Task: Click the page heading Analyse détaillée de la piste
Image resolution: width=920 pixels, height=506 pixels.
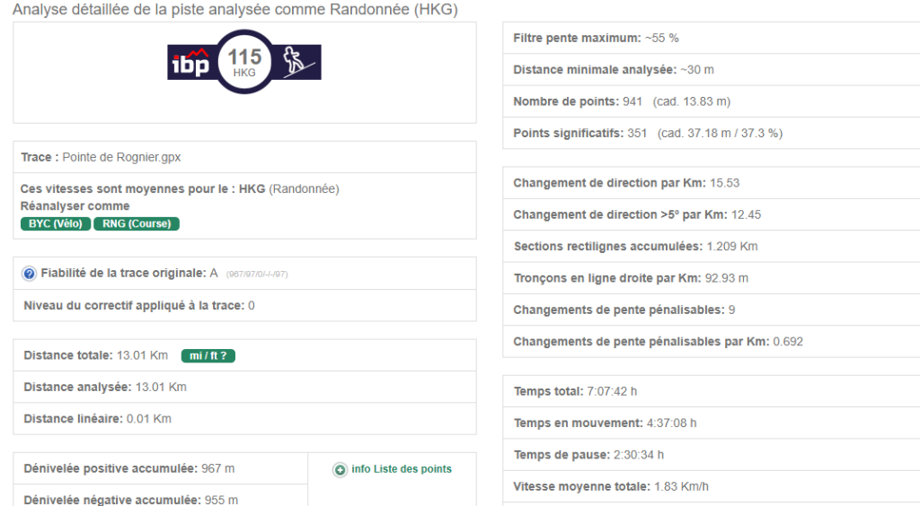Action: [234, 9]
